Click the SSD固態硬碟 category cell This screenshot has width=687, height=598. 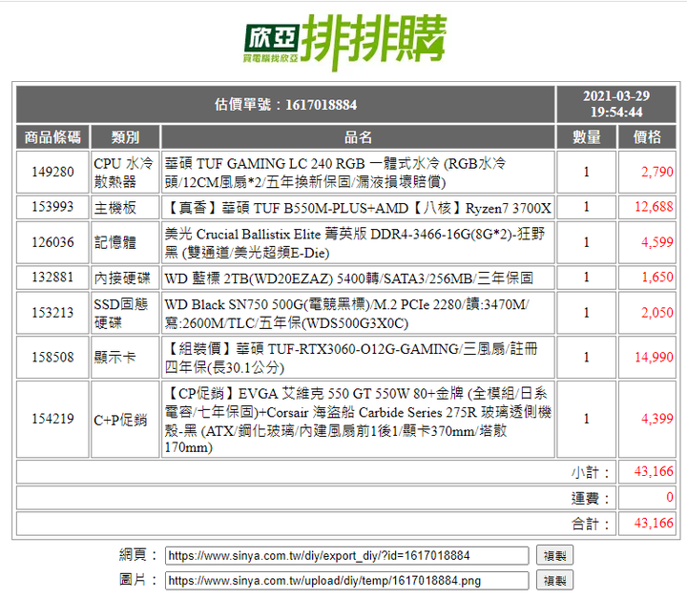125,313
